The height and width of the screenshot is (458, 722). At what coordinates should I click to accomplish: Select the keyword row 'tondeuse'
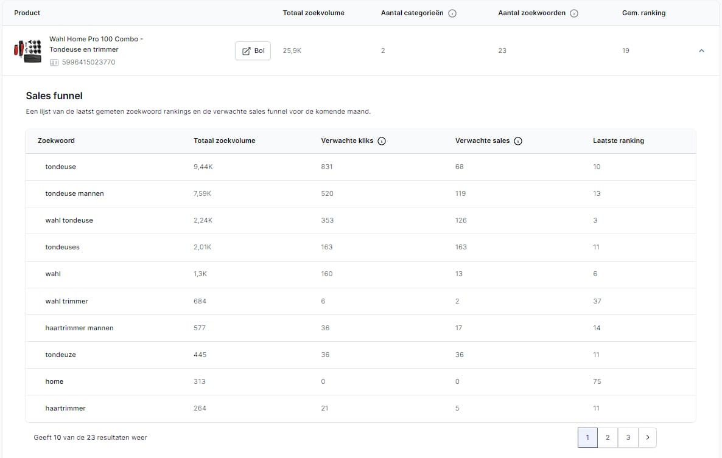(60, 167)
